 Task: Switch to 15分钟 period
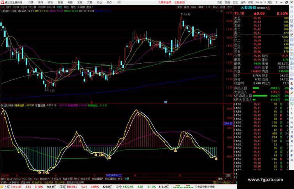tap(32, 7)
